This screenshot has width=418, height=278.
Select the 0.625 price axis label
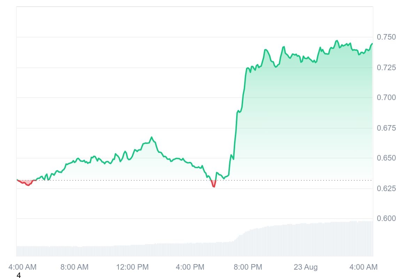click(386, 189)
